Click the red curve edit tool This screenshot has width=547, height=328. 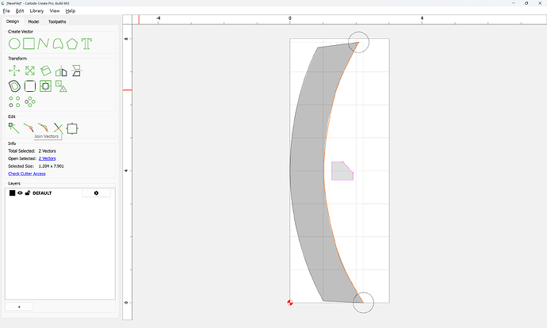click(44, 128)
